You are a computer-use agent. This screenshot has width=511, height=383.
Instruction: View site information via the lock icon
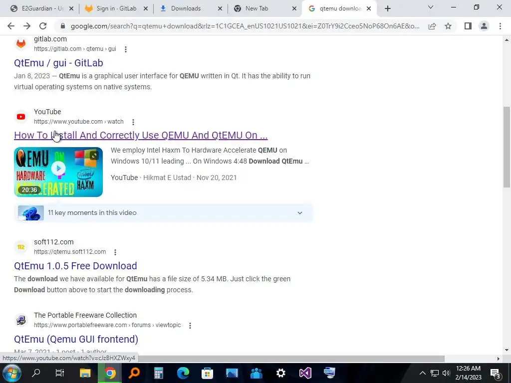pos(63,26)
